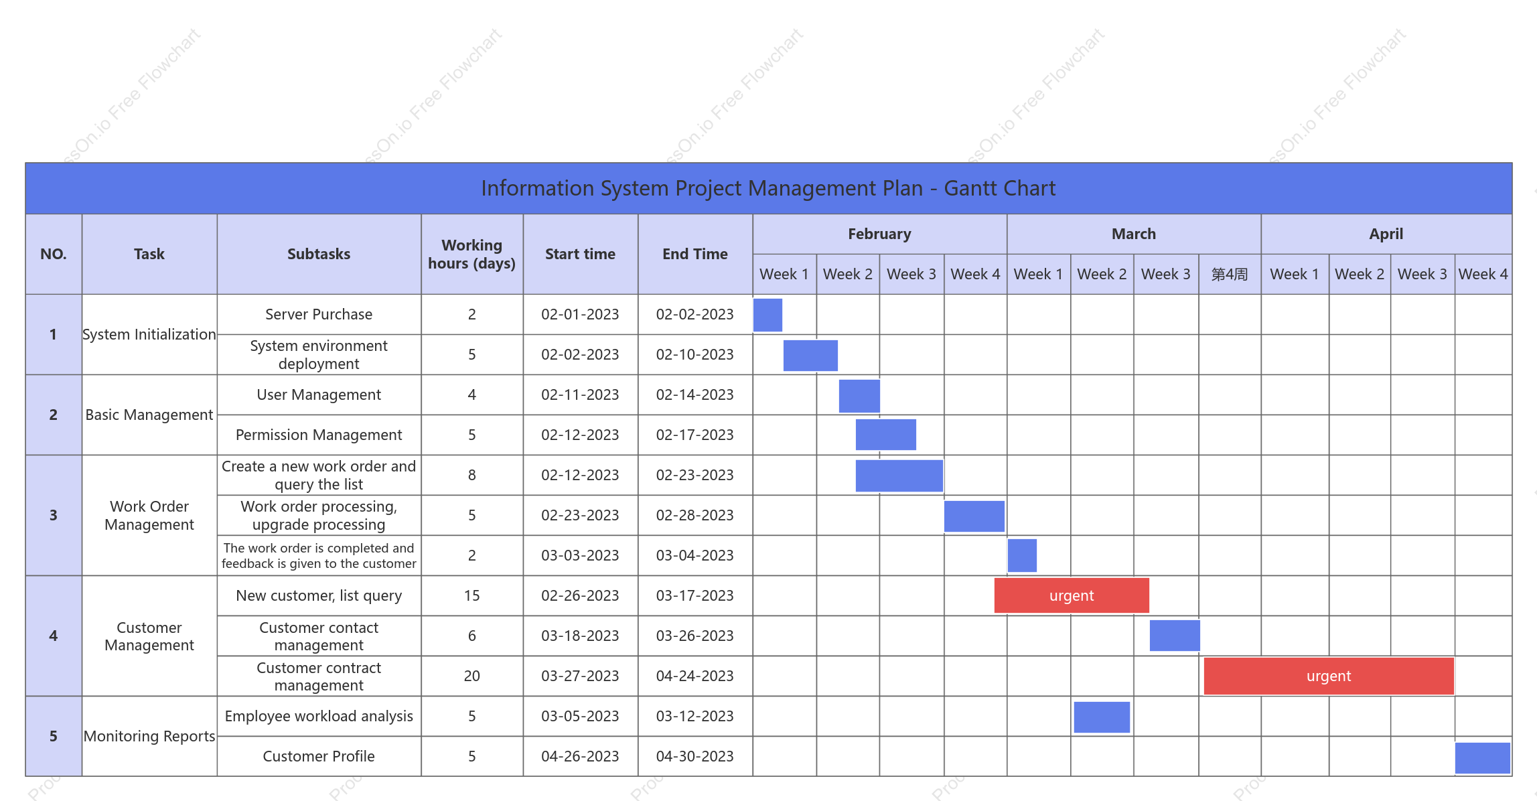Select 'Create a new work order' cell
1537x801 pixels.
point(319,475)
